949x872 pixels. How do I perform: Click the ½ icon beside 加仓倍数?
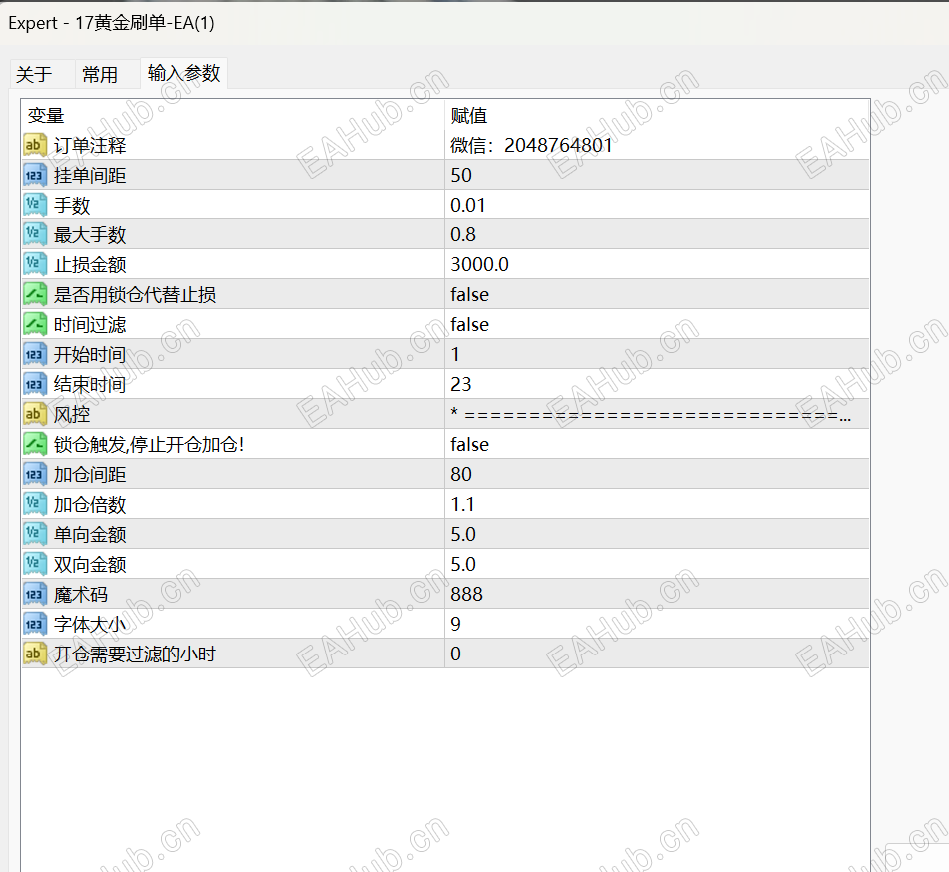pyautogui.click(x=35, y=504)
